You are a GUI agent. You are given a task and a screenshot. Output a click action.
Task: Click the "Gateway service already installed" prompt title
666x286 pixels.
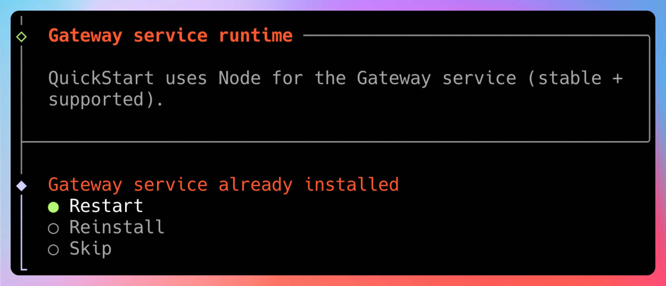(223, 185)
